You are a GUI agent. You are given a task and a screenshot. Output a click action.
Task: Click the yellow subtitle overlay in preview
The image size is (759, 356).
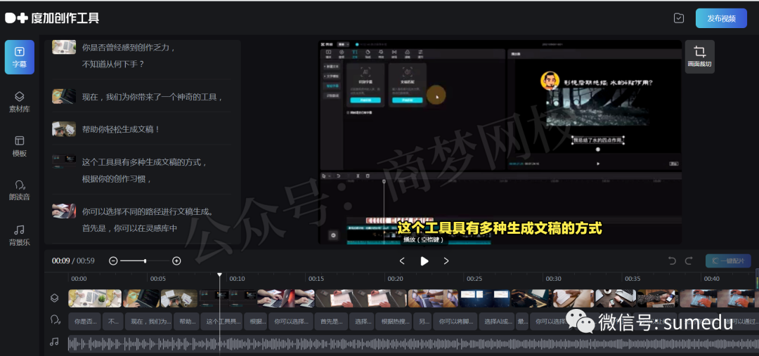tap(499, 228)
